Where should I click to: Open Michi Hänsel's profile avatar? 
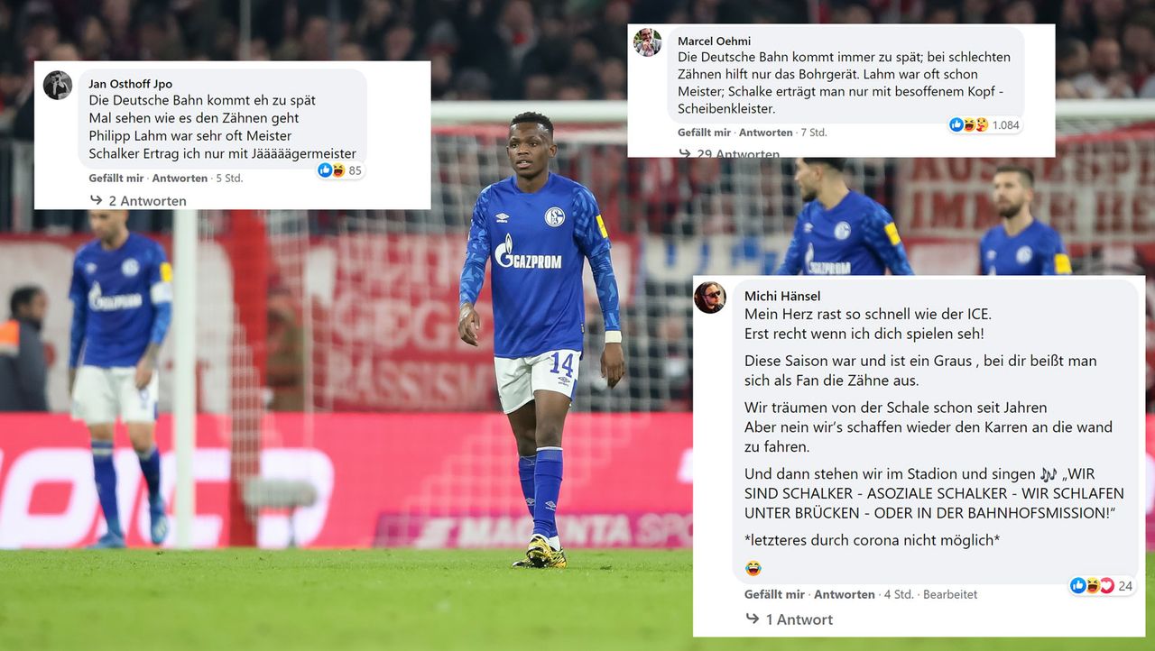point(710,298)
